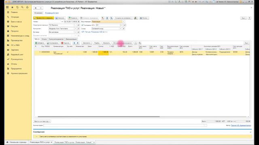
Task: Click Провести button
Action: point(73,18)
